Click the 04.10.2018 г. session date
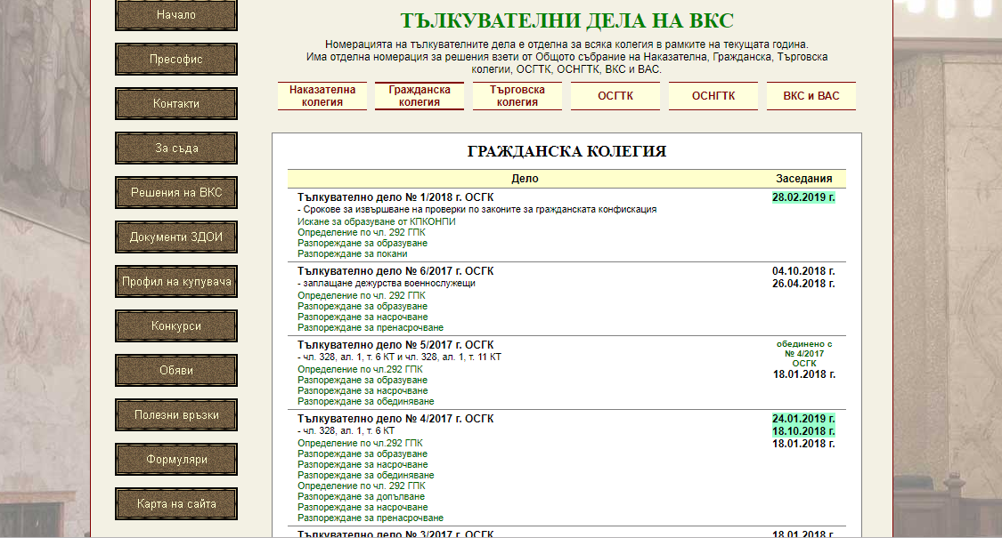 tap(803, 271)
